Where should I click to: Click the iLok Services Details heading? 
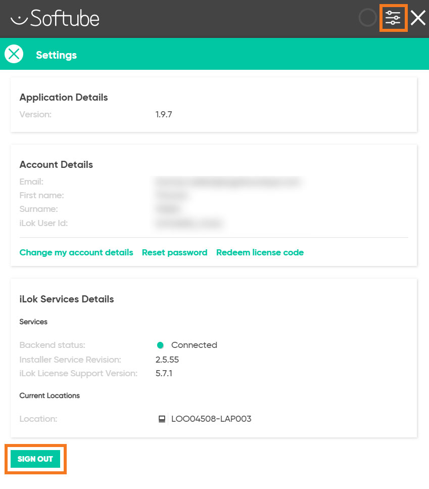pyautogui.click(x=66, y=299)
